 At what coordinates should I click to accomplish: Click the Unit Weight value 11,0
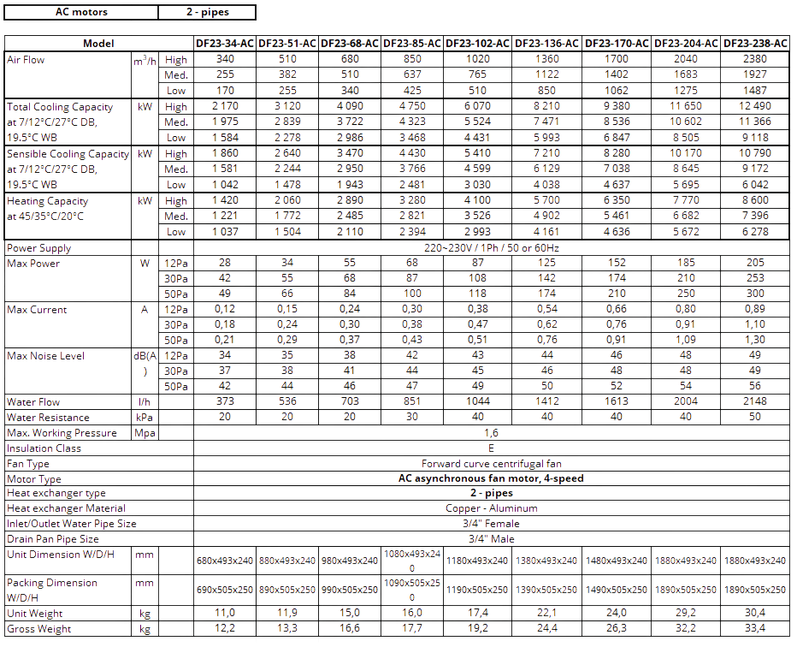click(x=225, y=614)
